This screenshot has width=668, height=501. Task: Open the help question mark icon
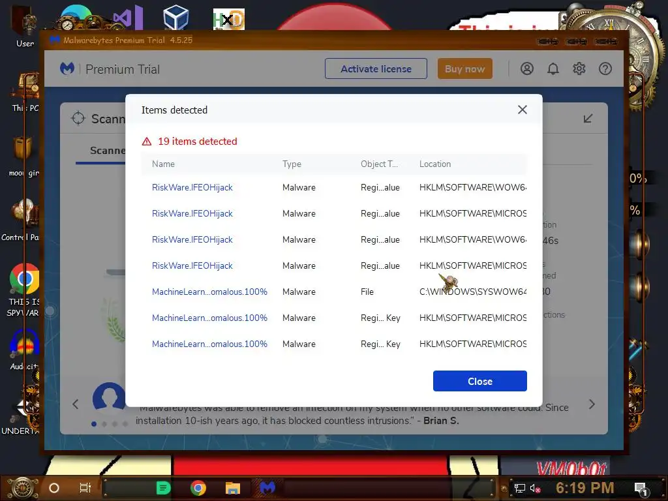tap(605, 68)
